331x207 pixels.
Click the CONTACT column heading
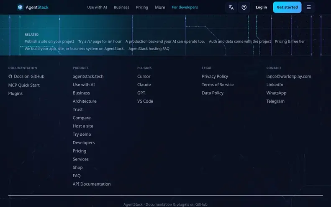tap(274, 68)
